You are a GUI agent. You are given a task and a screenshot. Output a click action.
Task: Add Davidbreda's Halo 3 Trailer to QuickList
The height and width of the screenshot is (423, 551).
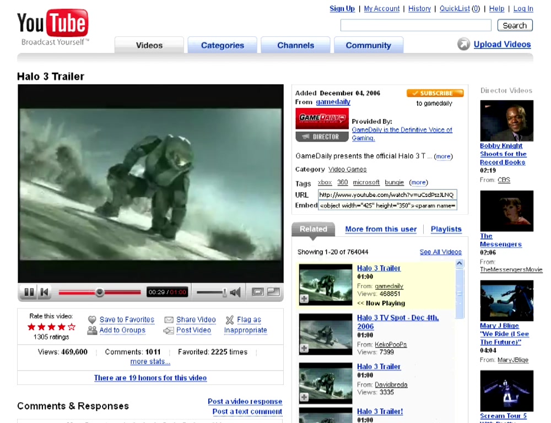[x=304, y=397]
